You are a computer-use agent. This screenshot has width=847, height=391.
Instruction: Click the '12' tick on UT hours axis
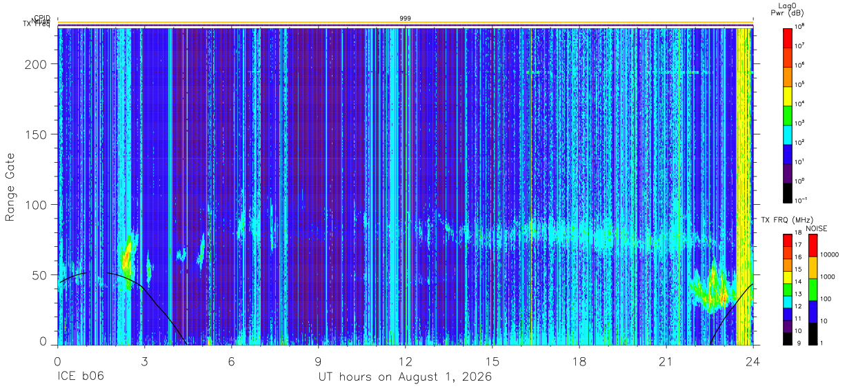(406, 362)
